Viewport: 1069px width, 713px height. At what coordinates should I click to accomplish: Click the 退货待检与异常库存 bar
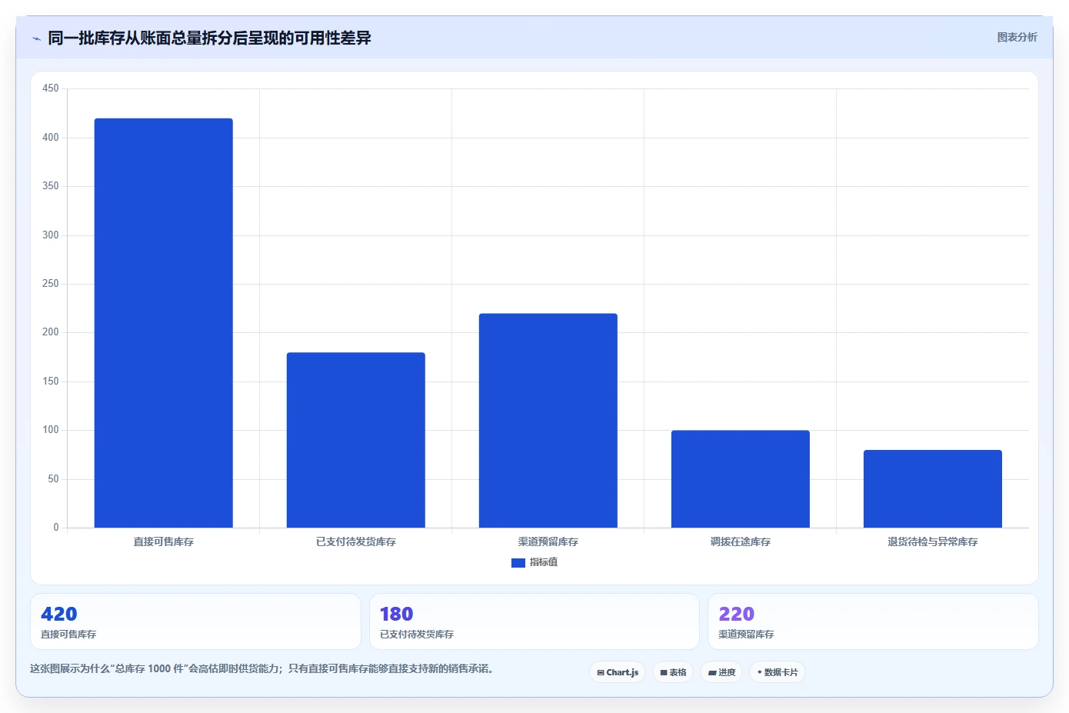tap(932, 488)
